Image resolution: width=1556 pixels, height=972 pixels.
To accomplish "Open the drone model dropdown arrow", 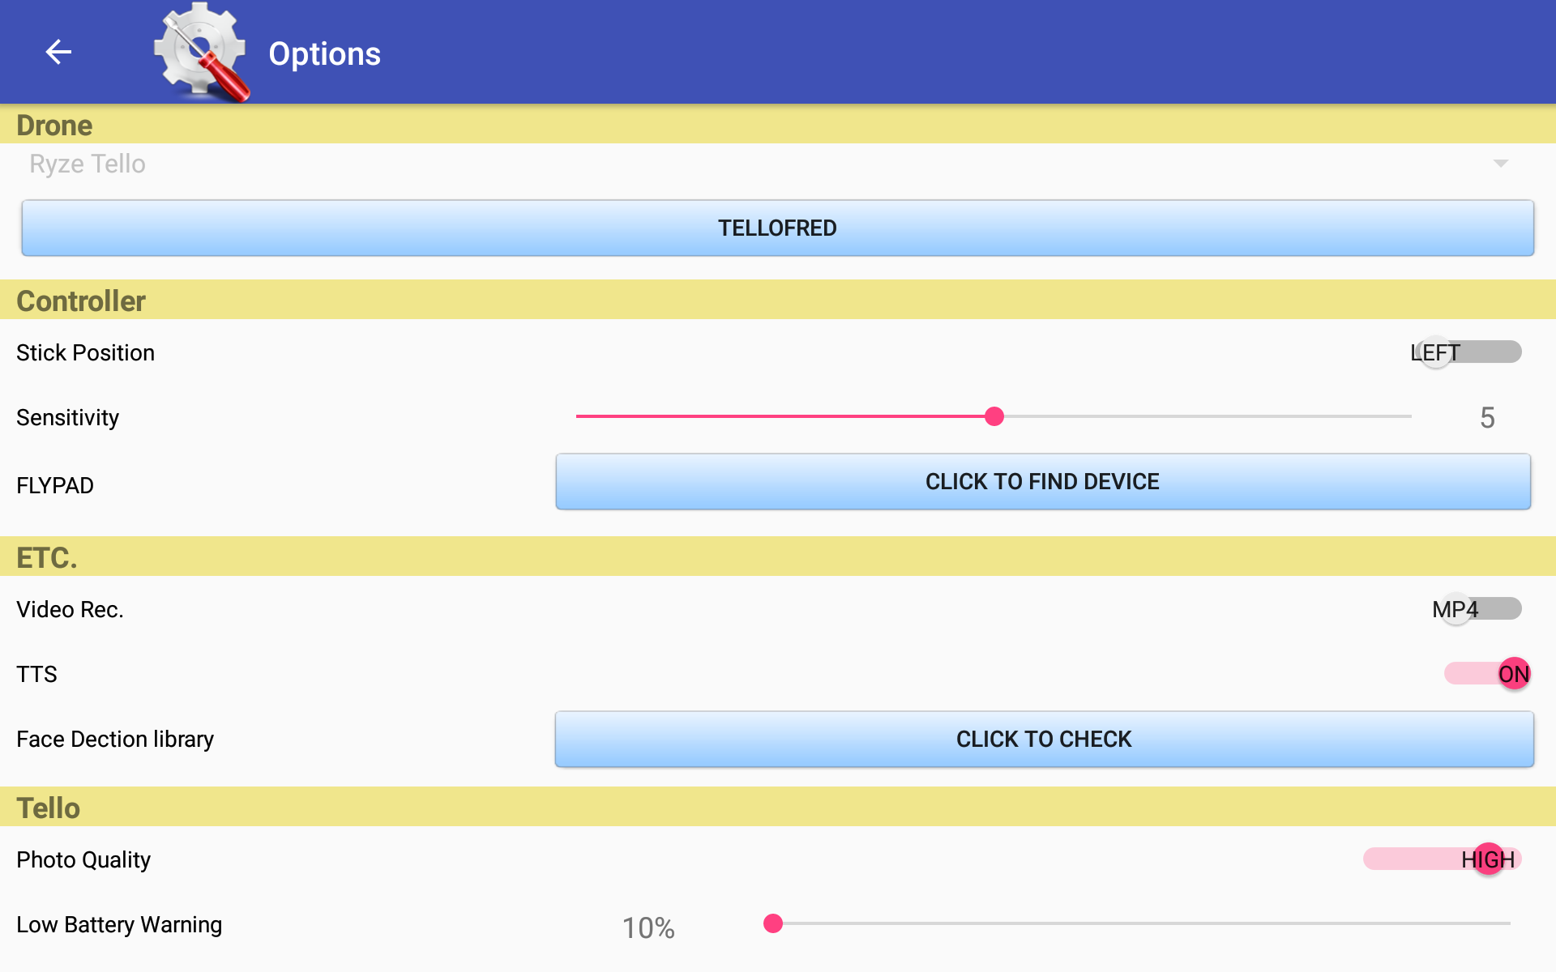I will (x=1500, y=164).
